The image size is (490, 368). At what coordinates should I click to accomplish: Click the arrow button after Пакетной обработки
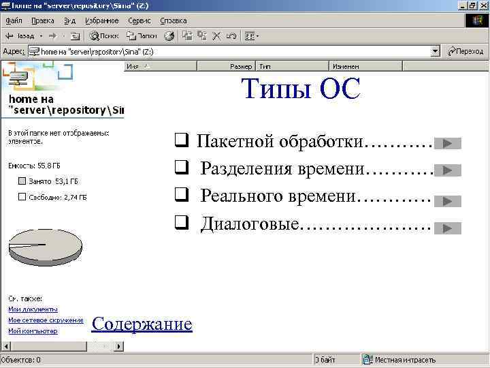448,143
